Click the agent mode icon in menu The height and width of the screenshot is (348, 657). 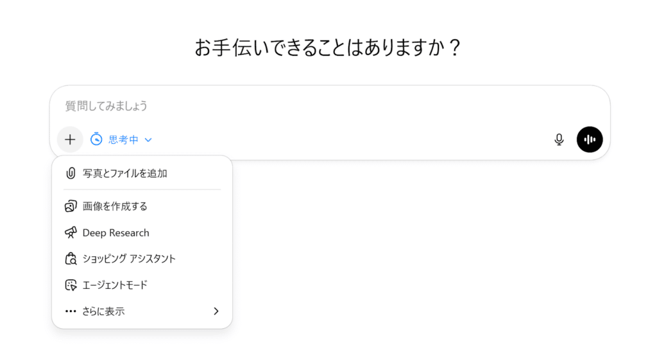click(x=71, y=285)
